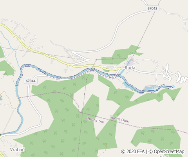Click power line pole node south of river
This screenshot has width=188, height=157.
coord(87,79)
